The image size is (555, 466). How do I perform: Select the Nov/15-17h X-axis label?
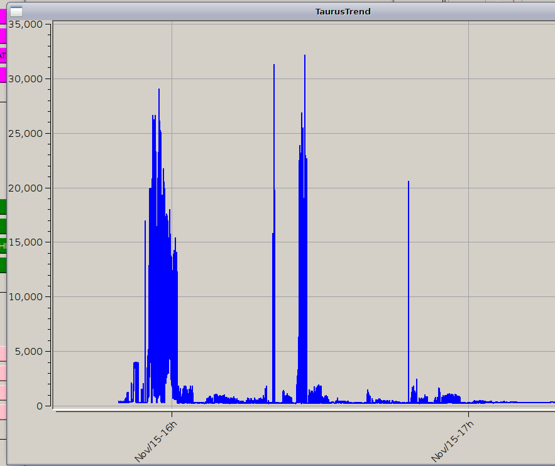[x=454, y=440]
